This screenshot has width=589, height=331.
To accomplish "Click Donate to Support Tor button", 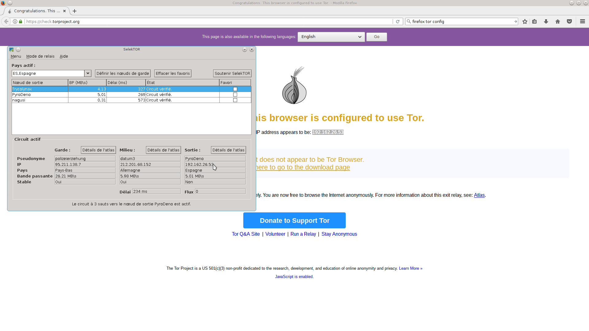I will pyautogui.click(x=294, y=220).
